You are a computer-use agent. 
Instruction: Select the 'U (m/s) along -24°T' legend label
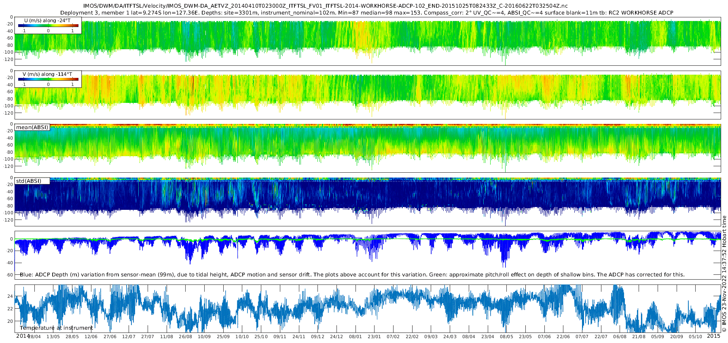48,20
